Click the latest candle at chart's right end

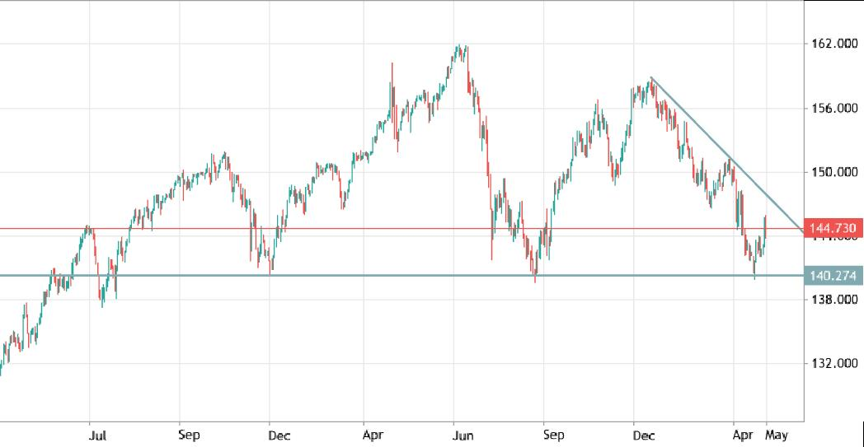point(766,226)
